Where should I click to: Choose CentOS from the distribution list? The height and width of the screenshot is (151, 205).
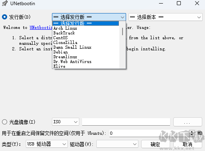click(x=86, y=38)
